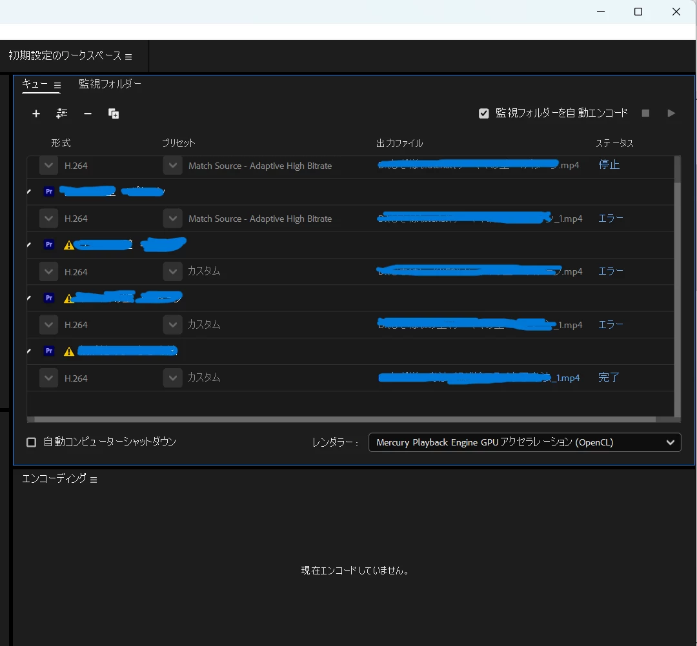697x646 pixels.
Task: Select the エンコーディング panel tab
Action: pos(54,478)
